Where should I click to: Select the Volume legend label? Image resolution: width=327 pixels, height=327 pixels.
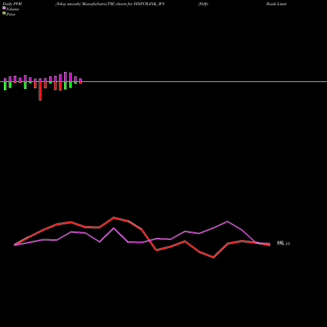[x=12, y=9]
